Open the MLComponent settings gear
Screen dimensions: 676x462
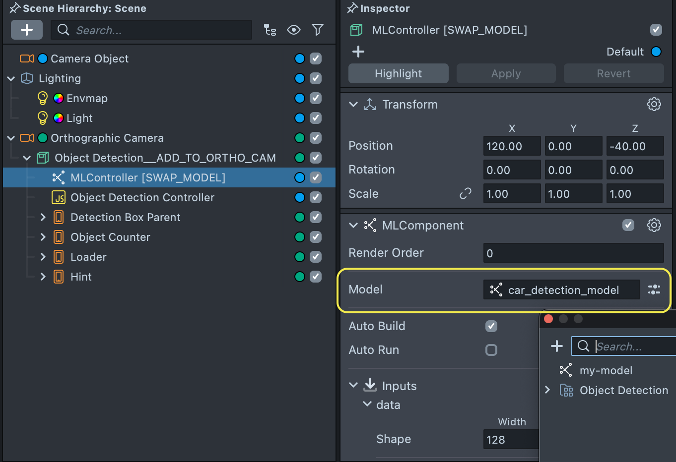coord(654,225)
